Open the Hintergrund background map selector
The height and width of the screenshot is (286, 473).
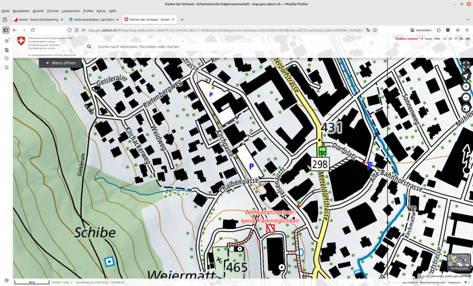(x=459, y=262)
